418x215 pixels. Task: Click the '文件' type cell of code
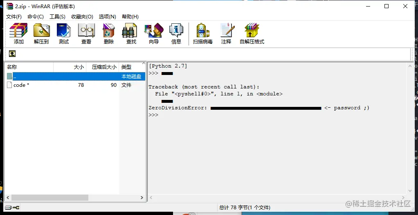click(126, 85)
